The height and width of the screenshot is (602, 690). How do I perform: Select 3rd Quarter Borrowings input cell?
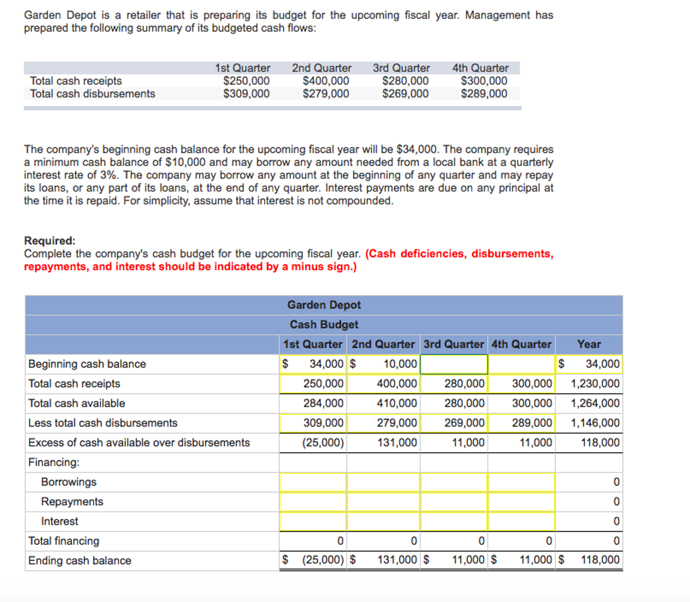[x=454, y=482]
